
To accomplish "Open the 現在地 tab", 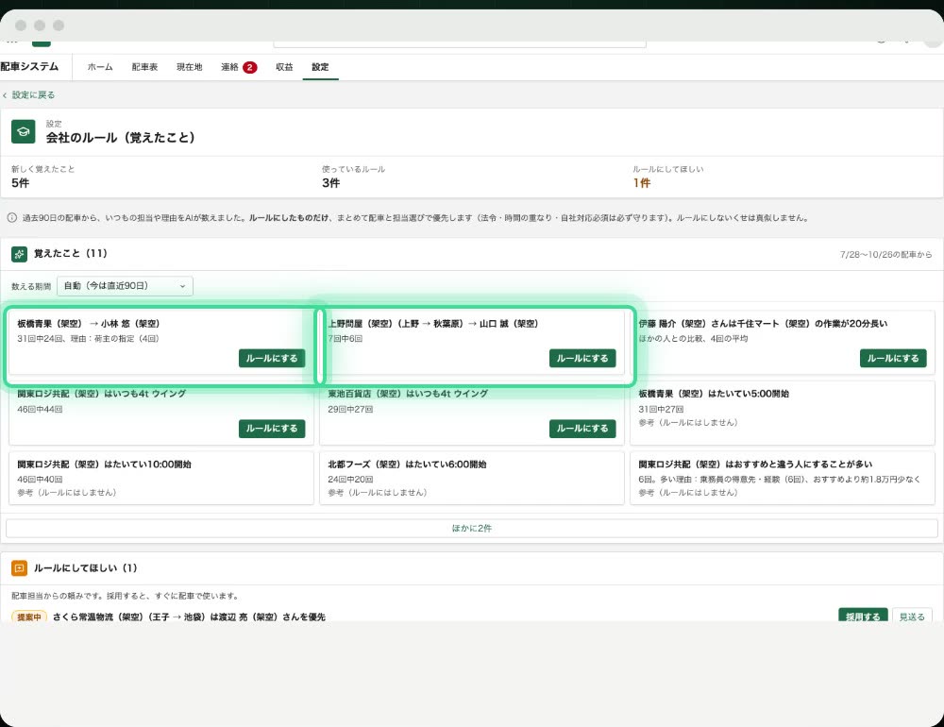I will click(x=189, y=67).
